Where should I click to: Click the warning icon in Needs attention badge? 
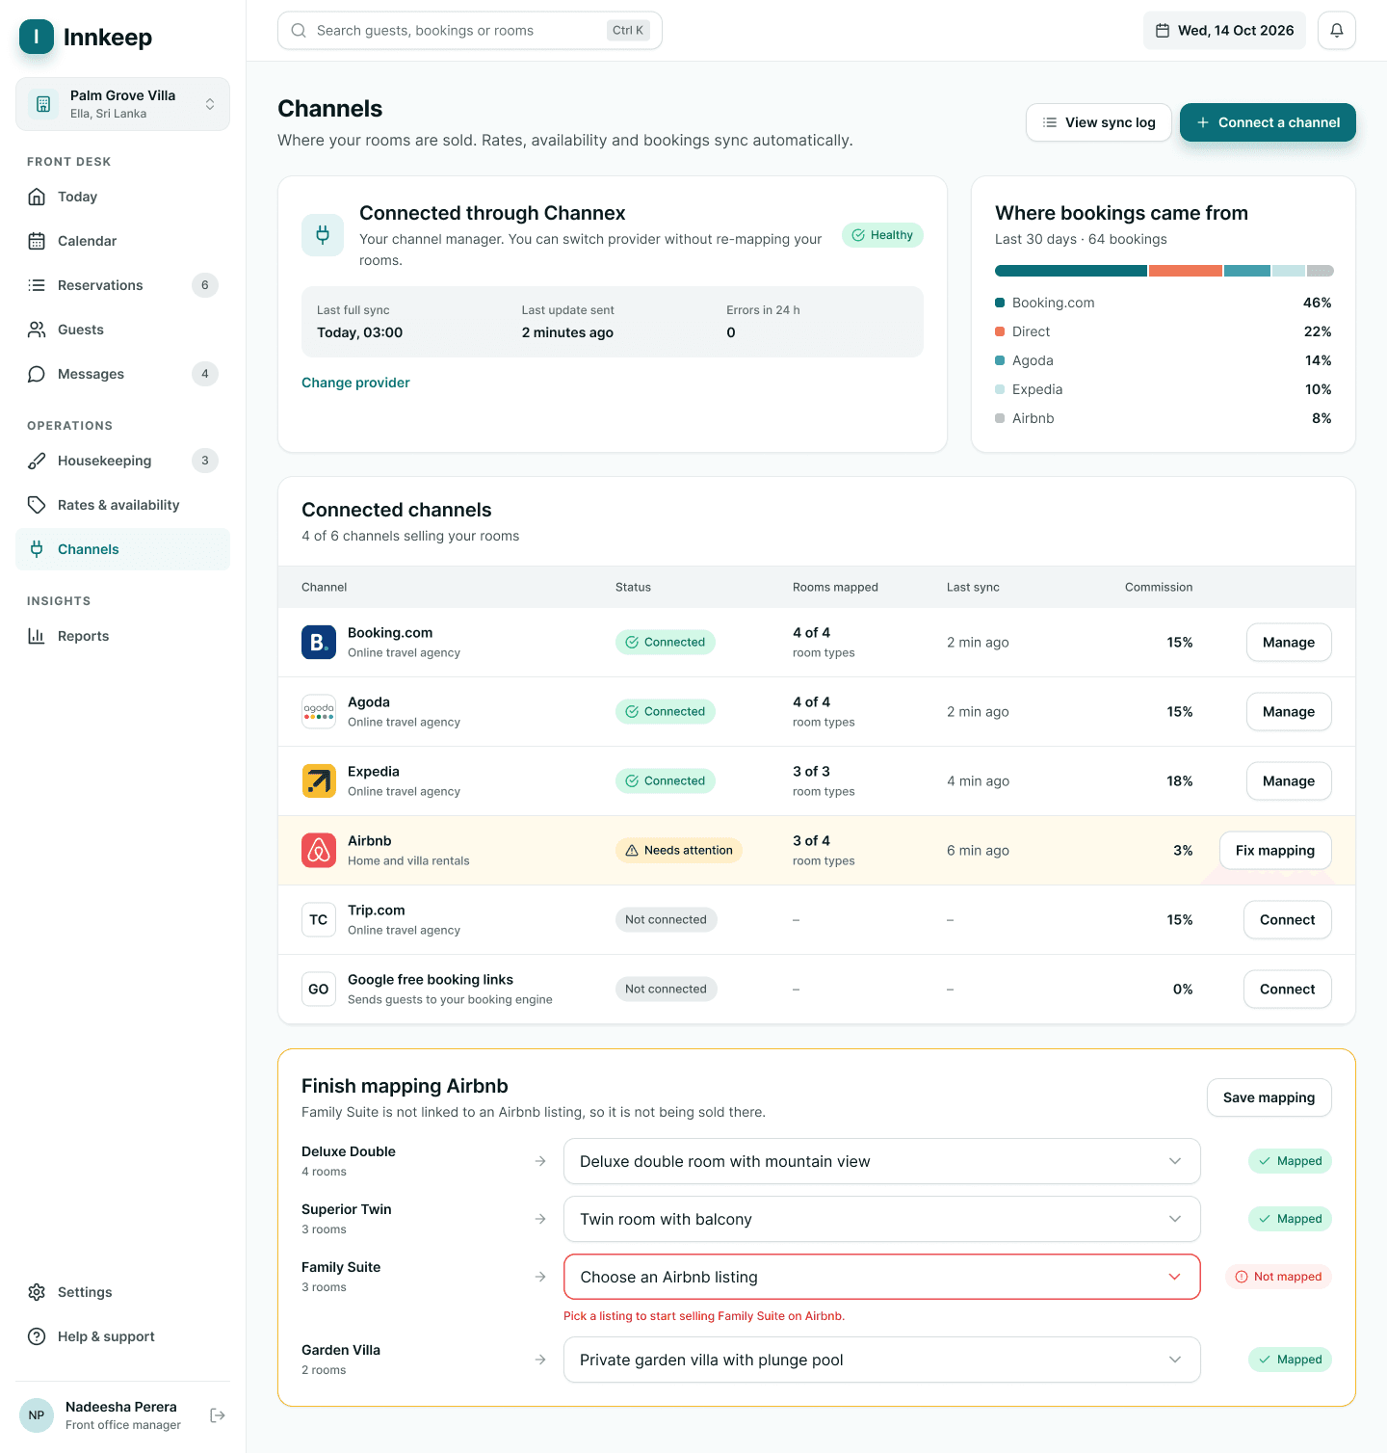632,850
